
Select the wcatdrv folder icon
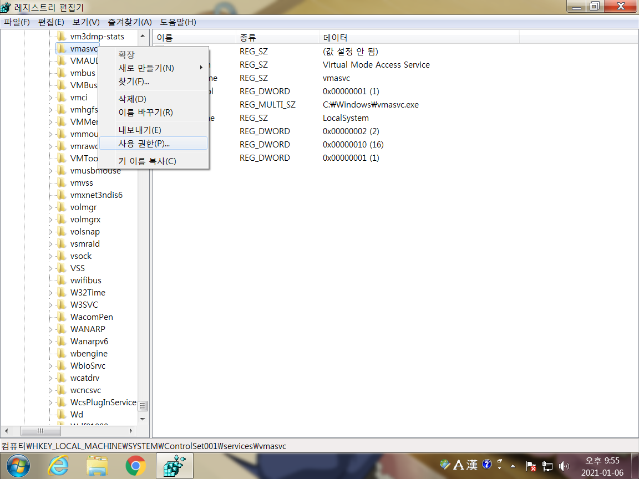point(62,378)
